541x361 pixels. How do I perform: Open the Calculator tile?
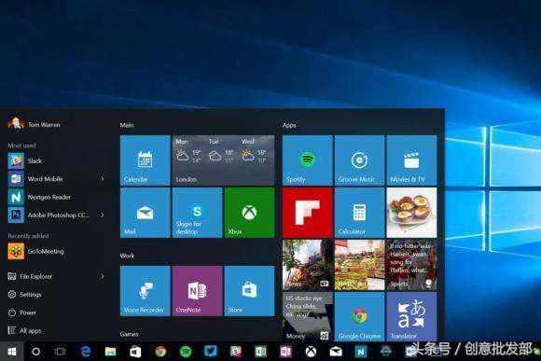point(359,213)
